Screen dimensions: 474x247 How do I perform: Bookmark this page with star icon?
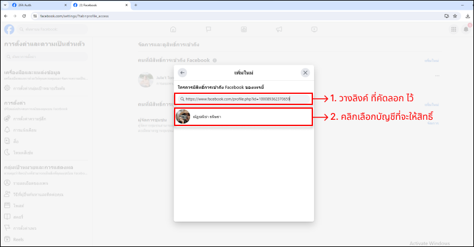tap(455, 16)
